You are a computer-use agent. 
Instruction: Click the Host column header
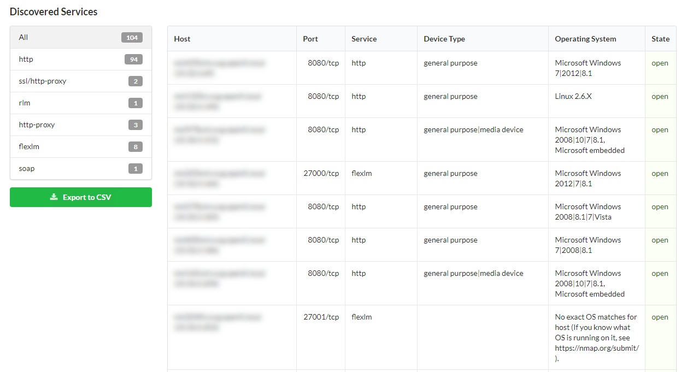click(x=183, y=39)
